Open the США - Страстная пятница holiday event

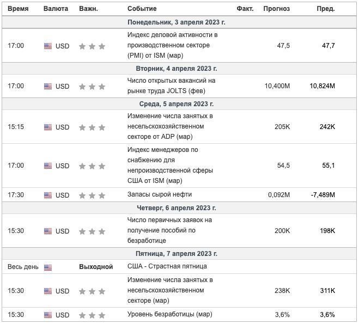click(167, 267)
